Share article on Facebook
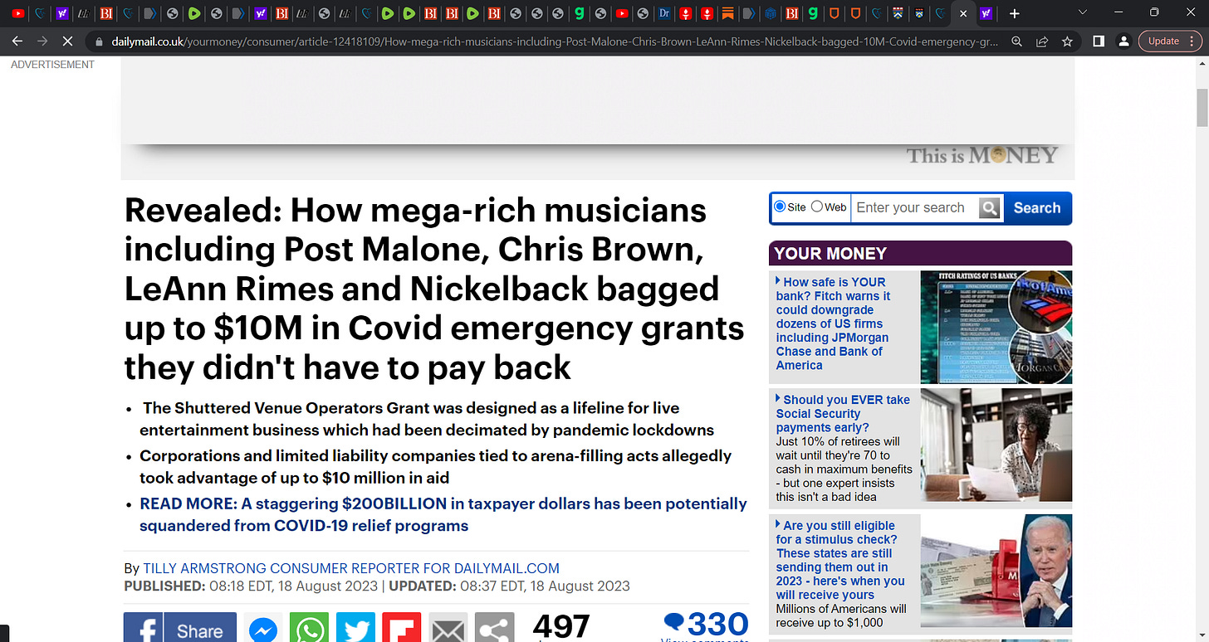 [x=180, y=628]
